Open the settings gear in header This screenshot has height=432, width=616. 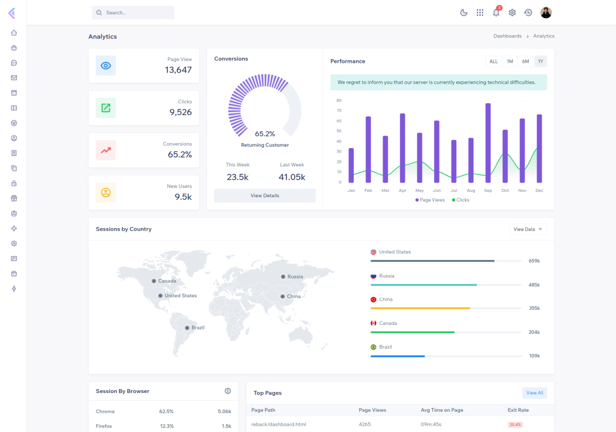click(512, 13)
